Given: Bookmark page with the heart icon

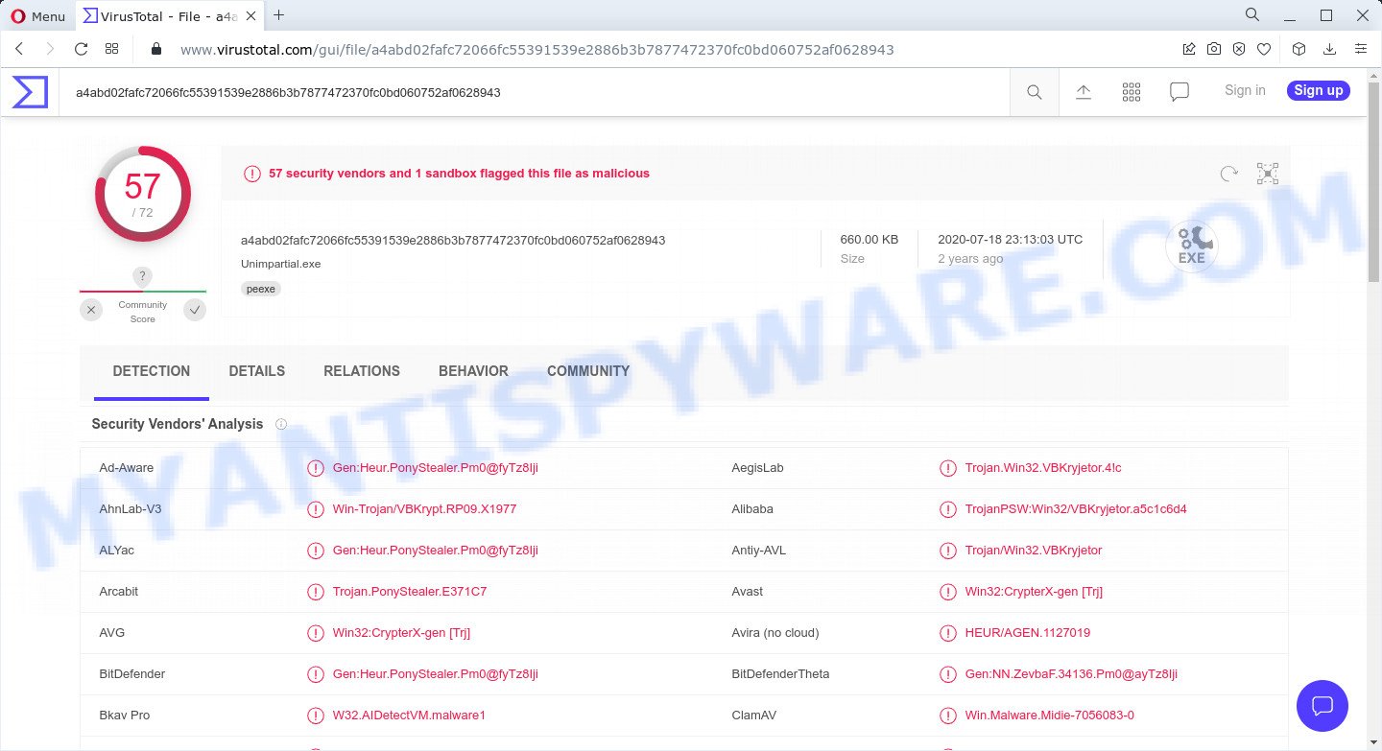Looking at the screenshot, I should tap(1264, 49).
